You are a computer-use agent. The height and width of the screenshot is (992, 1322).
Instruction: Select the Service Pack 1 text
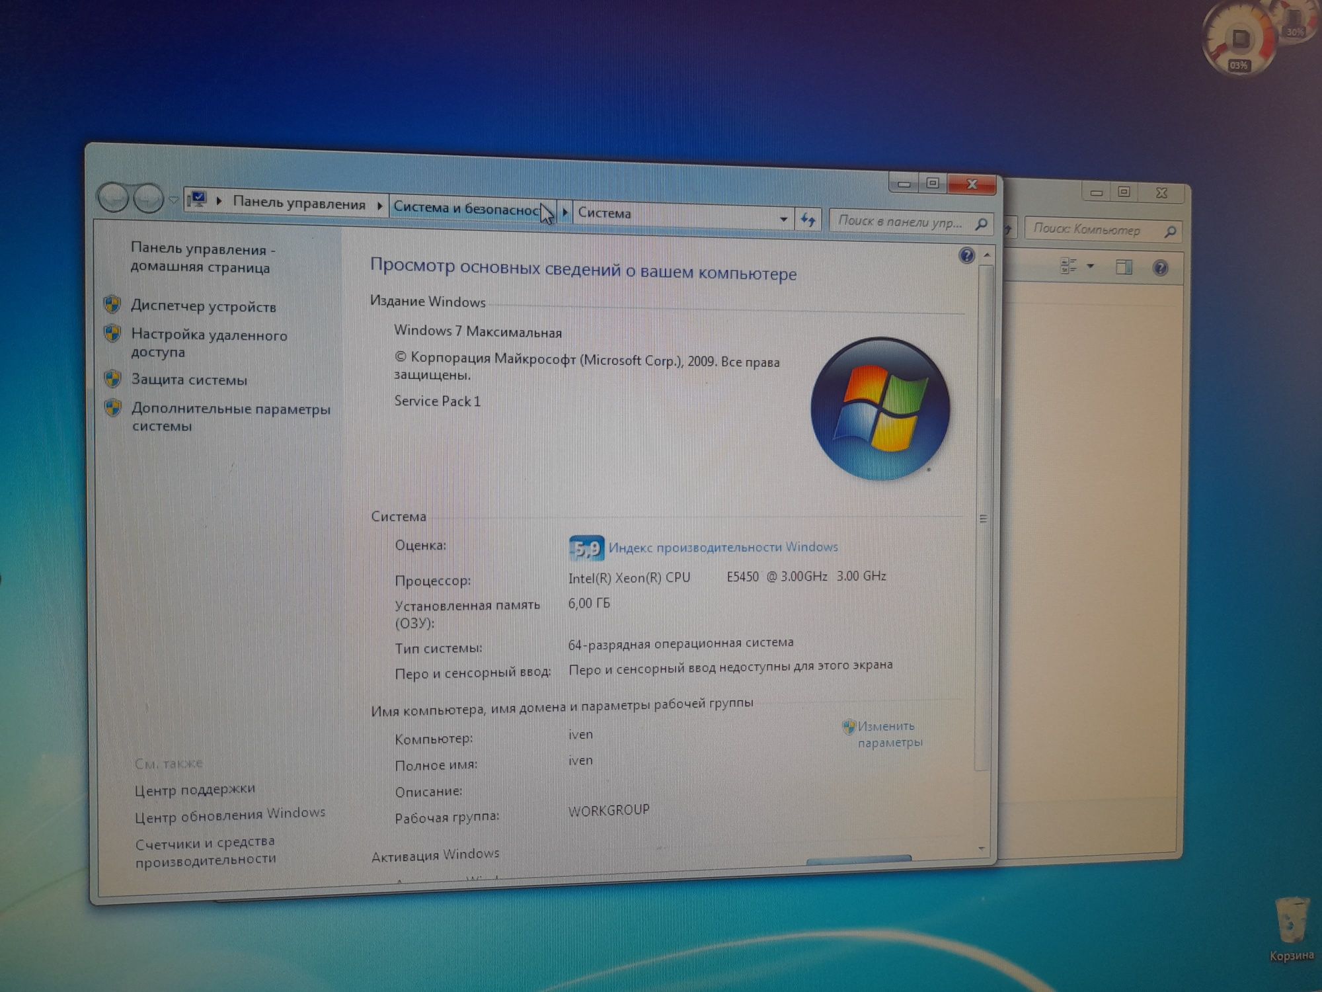point(437,401)
